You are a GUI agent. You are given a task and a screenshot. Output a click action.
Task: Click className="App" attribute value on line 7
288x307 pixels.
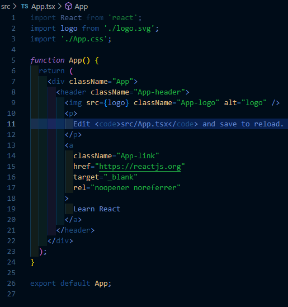(122, 82)
